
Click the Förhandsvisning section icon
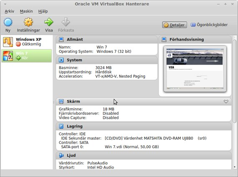(164, 39)
